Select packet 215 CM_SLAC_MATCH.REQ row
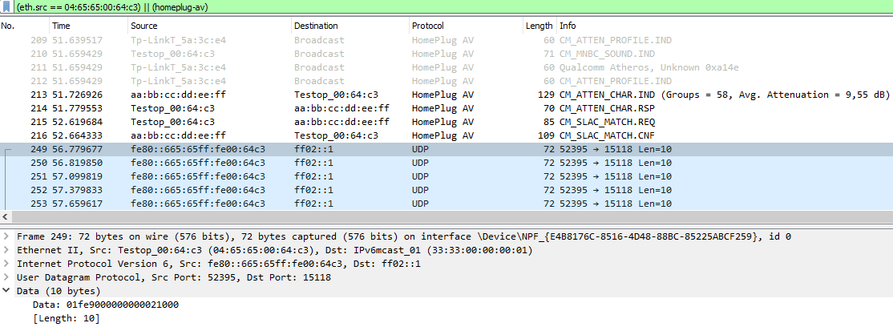The width and height of the screenshot is (893, 327). coord(447,122)
